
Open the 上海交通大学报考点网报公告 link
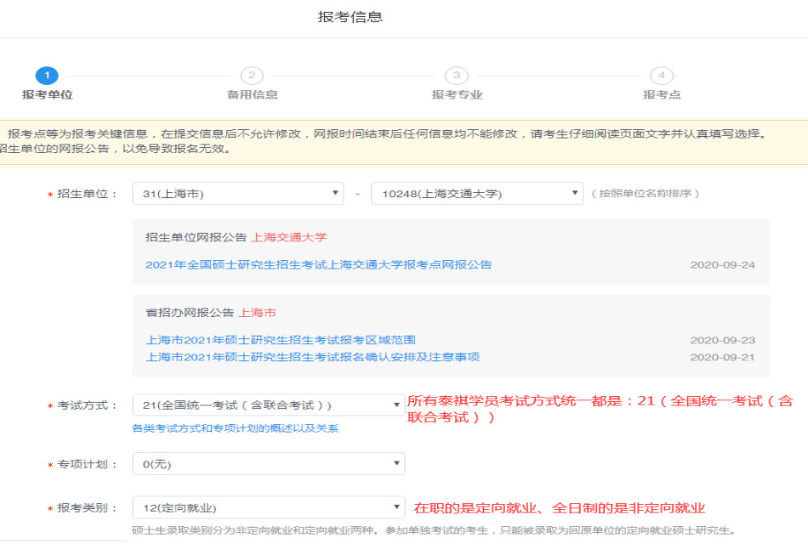click(x=318, y=265)
